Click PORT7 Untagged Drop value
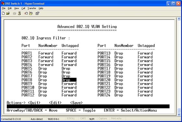 pyautogui.click(x=66, y=76)
